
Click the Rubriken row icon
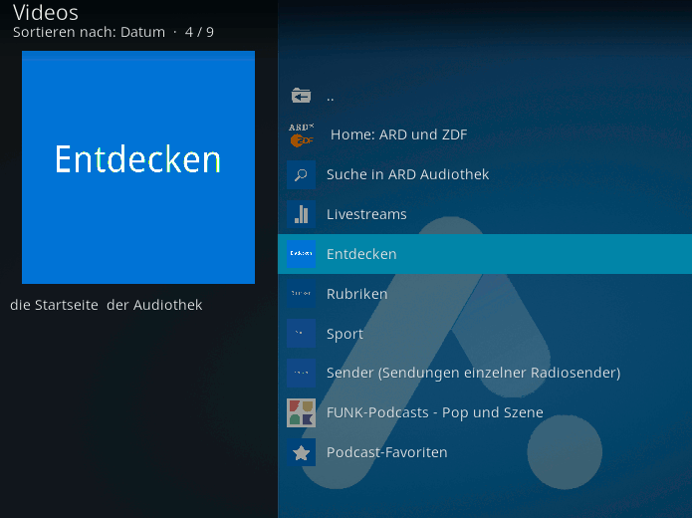point(301,294)
